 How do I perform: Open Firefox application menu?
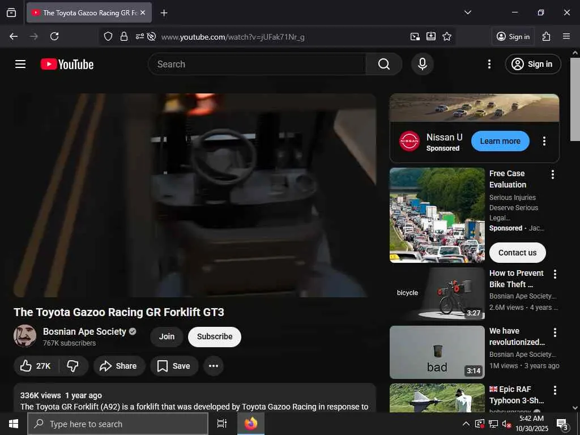(566, 36)
